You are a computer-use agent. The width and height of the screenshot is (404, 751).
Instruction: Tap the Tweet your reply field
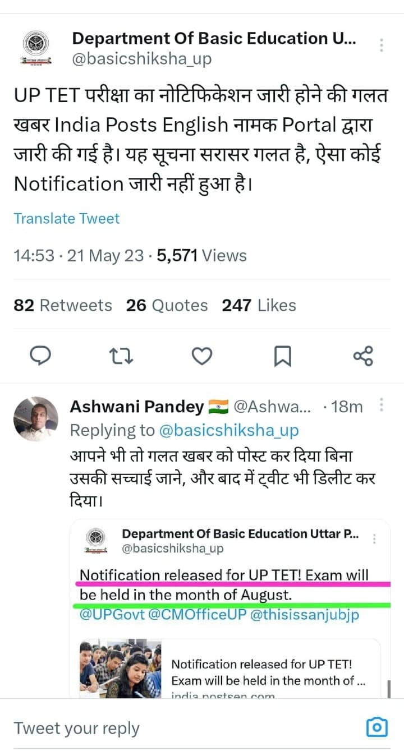[168, 728]
